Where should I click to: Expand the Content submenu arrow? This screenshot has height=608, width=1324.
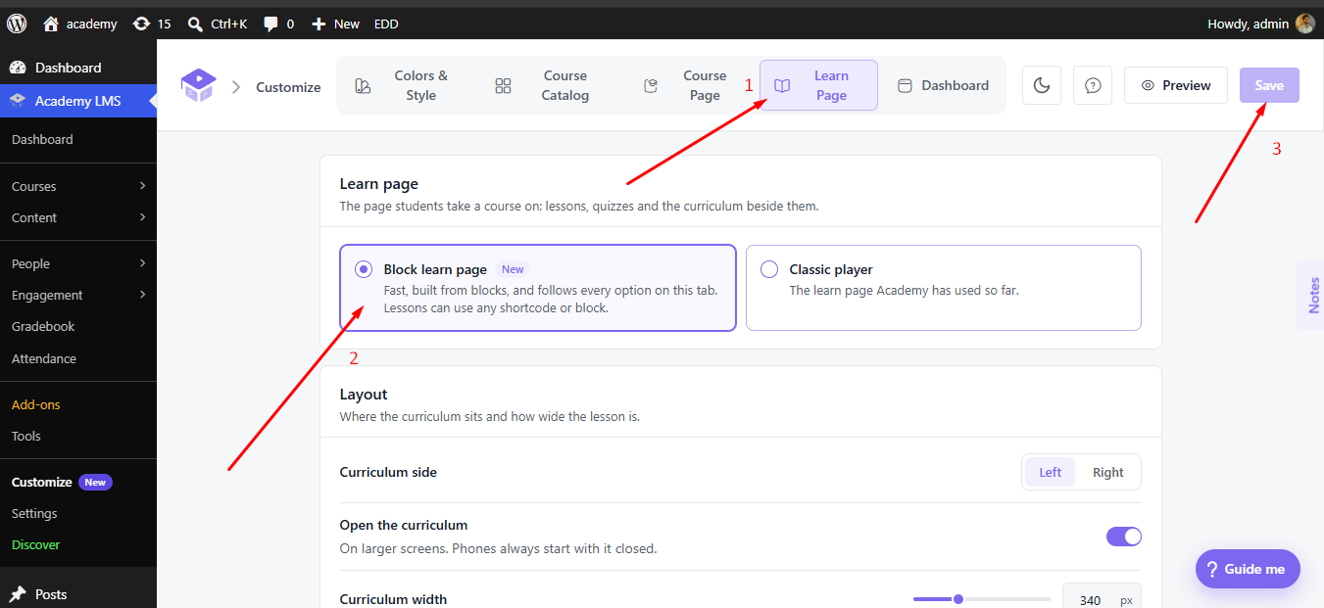coord(143,217)
